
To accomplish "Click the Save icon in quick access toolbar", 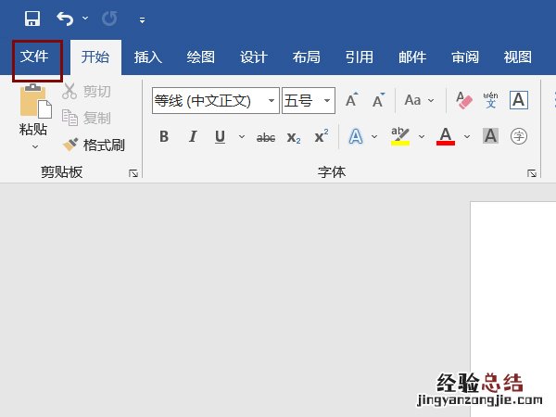I will [x=32, y=19].
